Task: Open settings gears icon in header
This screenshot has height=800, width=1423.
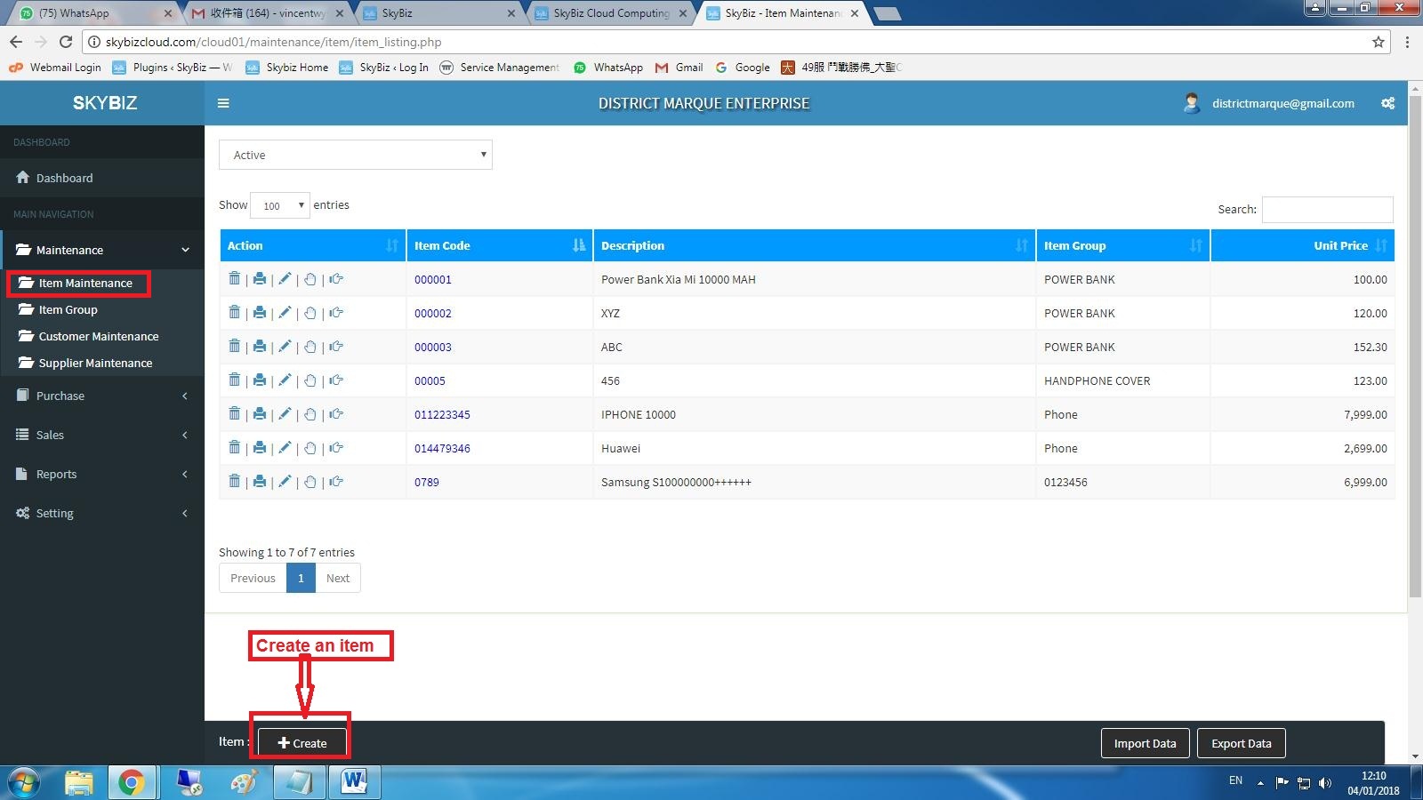Action: [x=1387, y=103]
